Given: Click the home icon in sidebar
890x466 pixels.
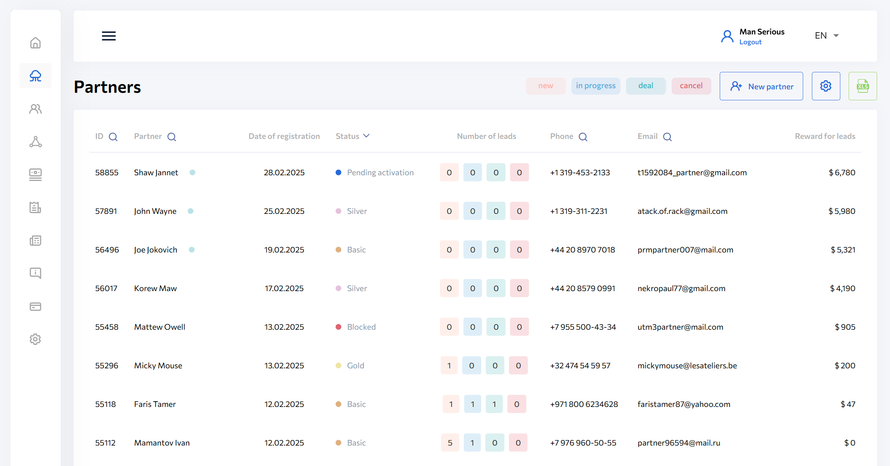Looking at the screenshot, I should pyautogui.click(x=35, y=43).
